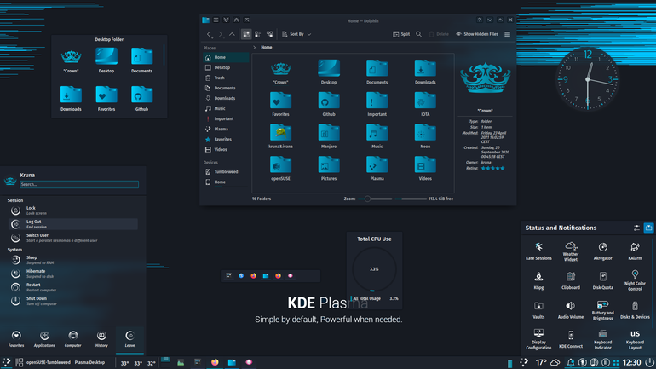The image size is (656, 369).
Task: Choose Restart in the System list
Action: click(x=73, y=287)
